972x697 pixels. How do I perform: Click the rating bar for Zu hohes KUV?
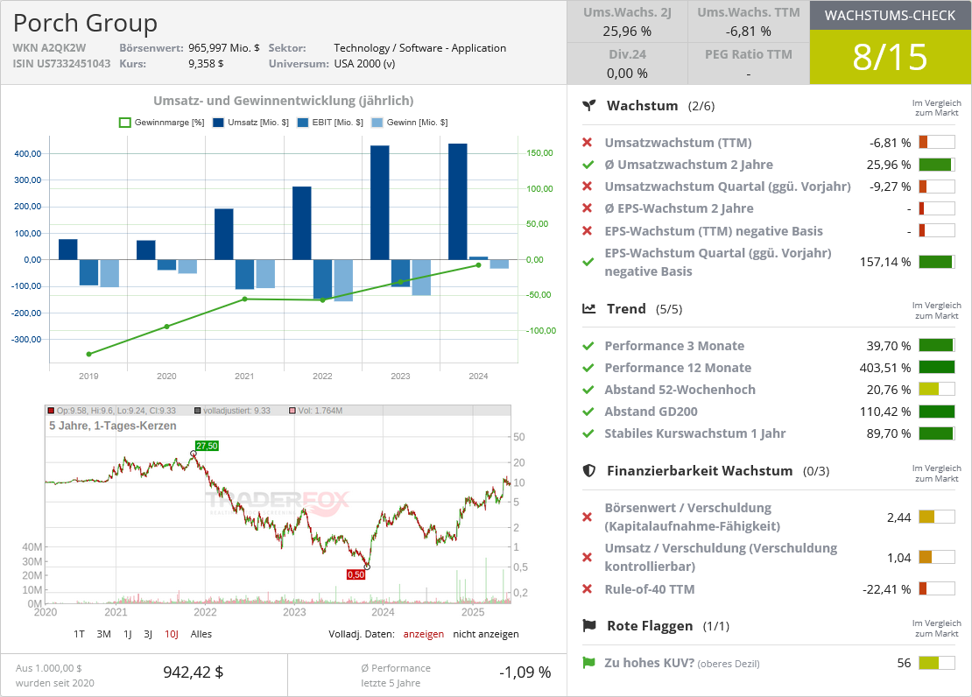coord(937,663)
